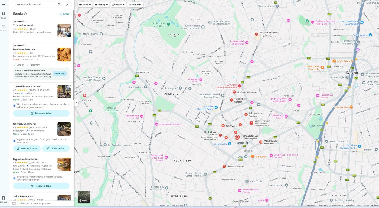Viewport: 379px width, 208px height.
Task: Open Signature Restaurant listing title
Action: (26, 159)
